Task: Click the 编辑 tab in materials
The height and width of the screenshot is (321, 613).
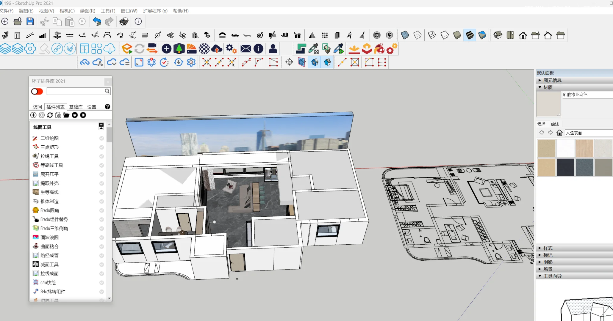Action: coord(555,124)
